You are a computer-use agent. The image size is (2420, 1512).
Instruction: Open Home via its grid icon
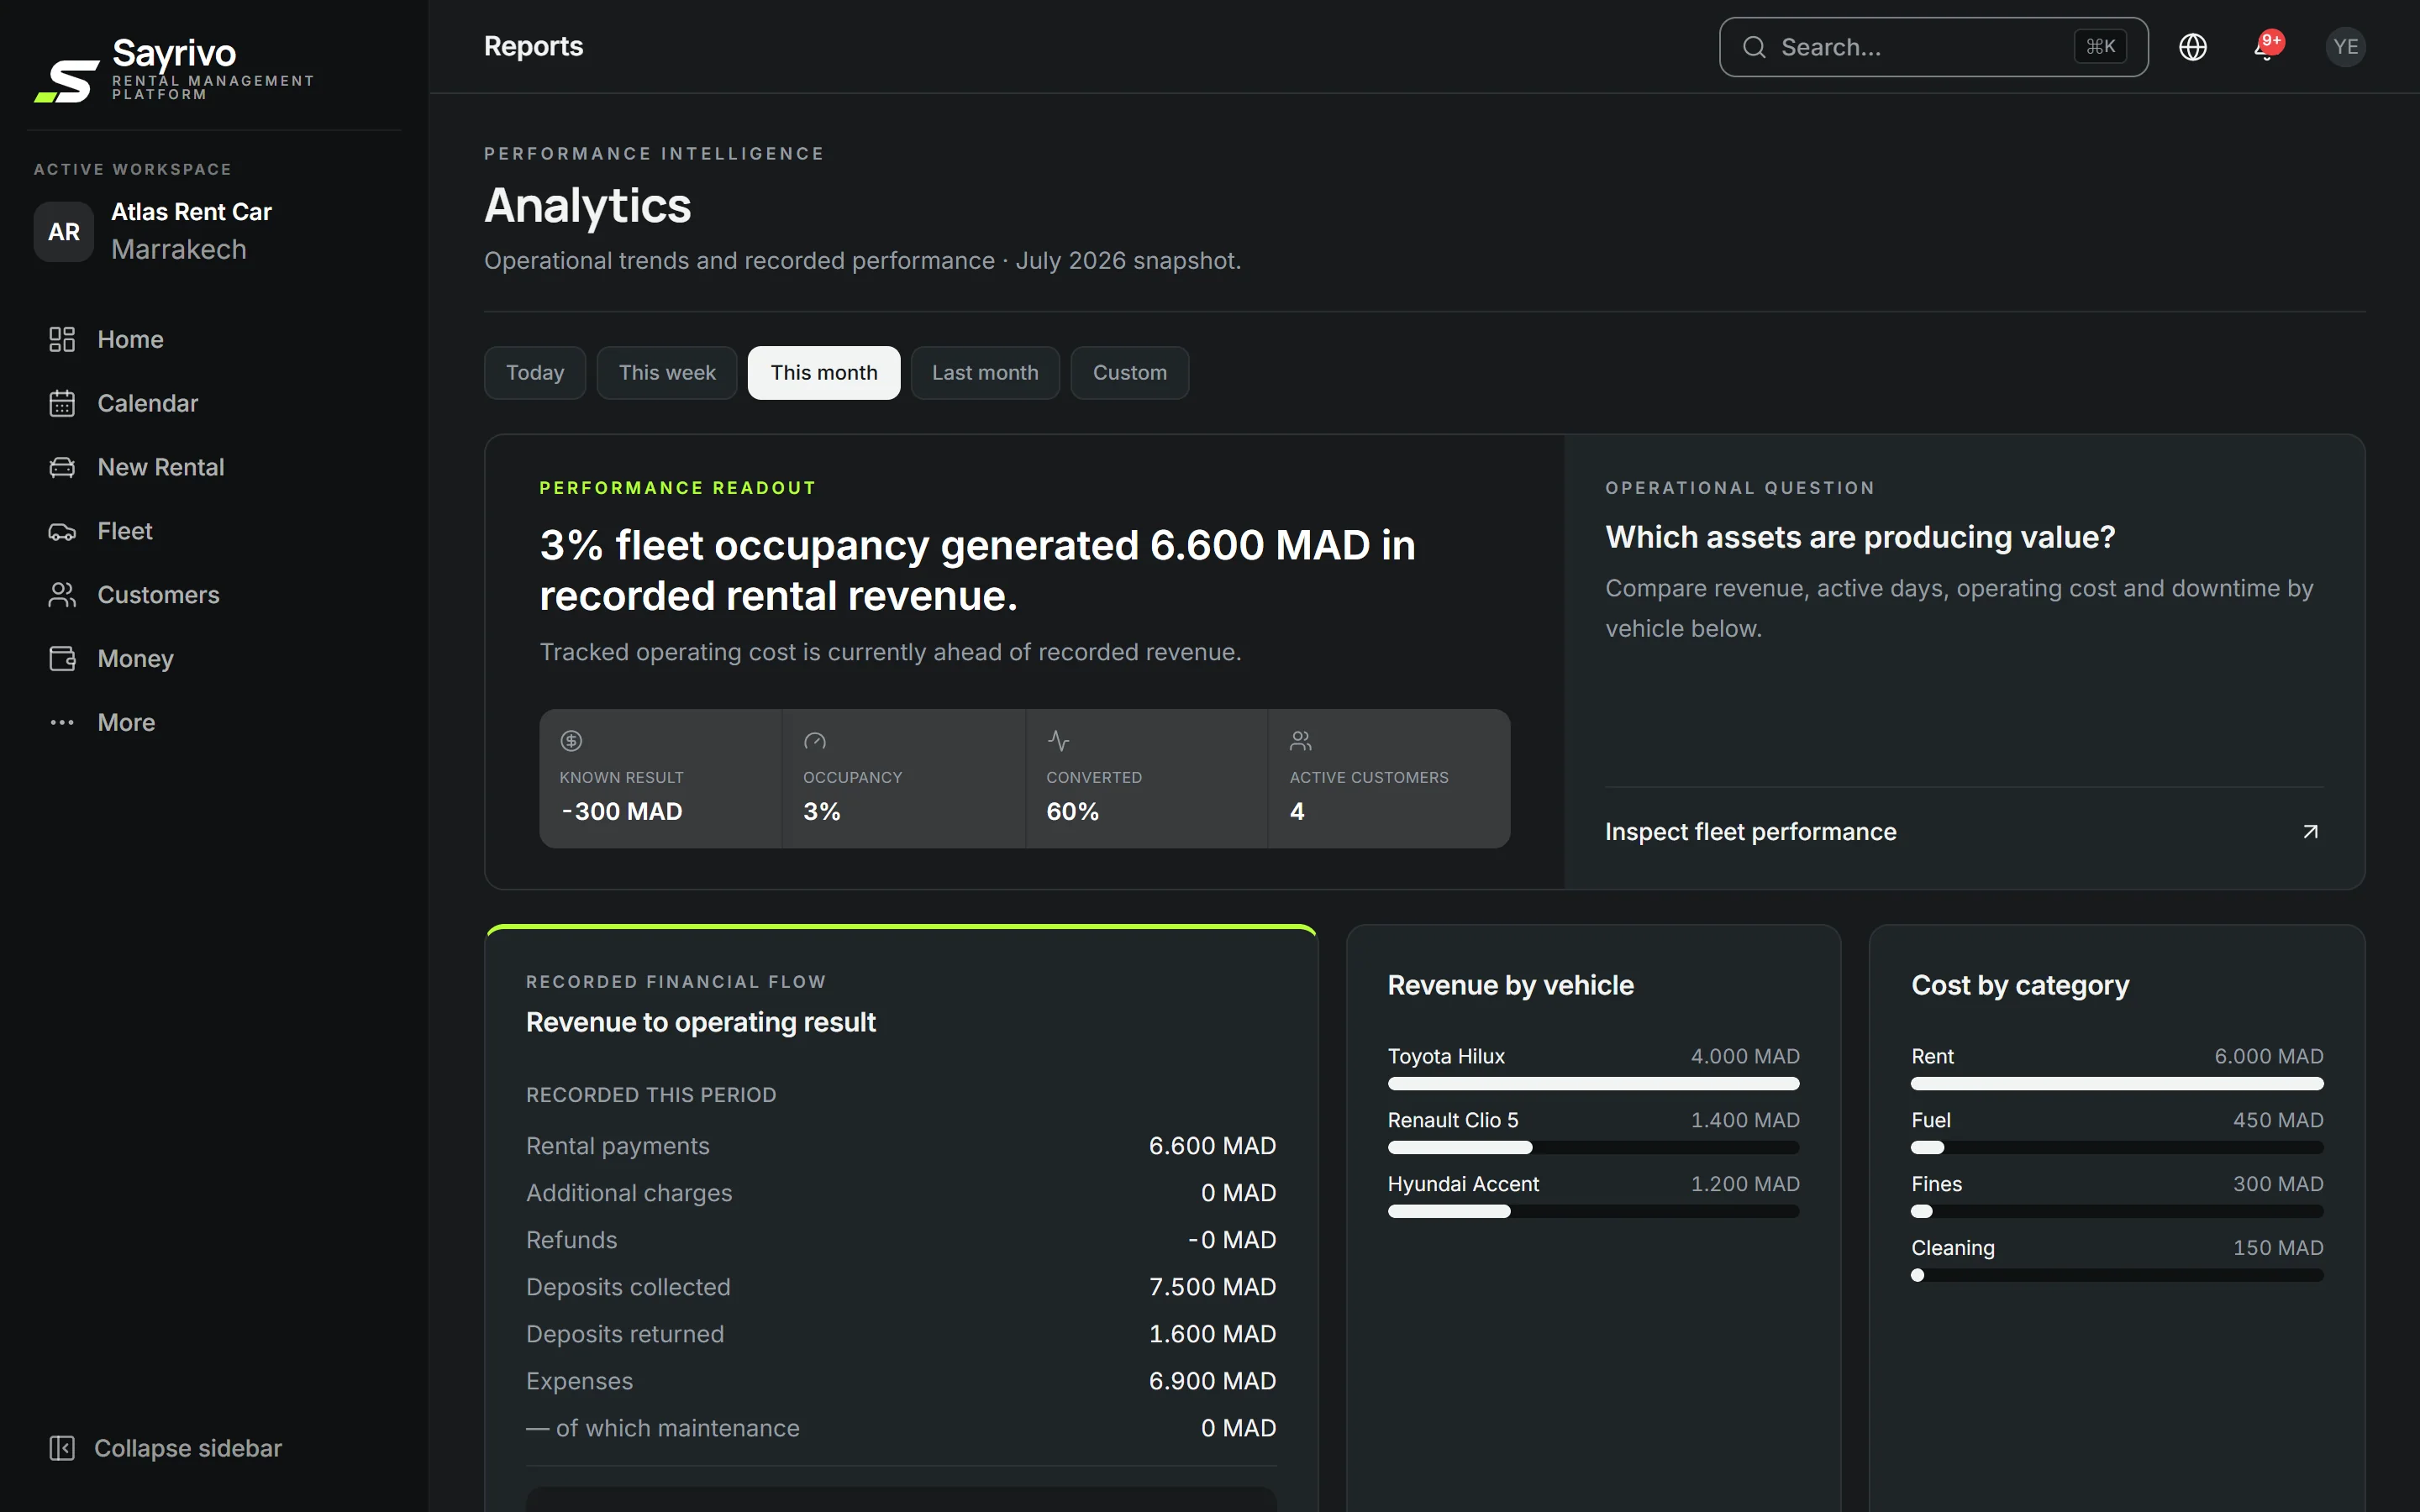[62, 339]
